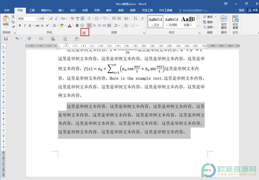Toggle italic formatting

point(25,25)
